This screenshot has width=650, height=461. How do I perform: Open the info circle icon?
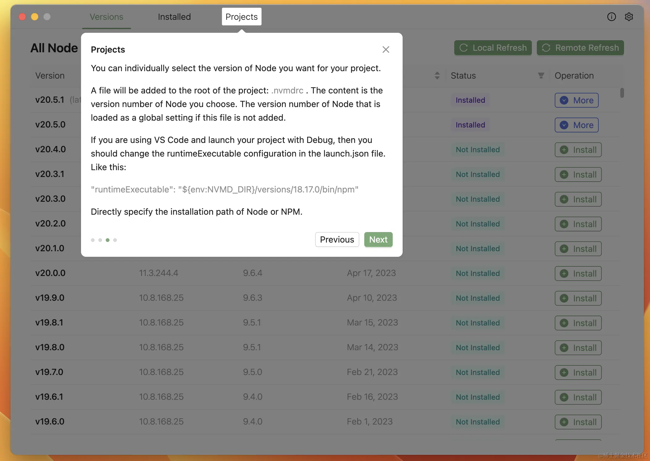(611, 17)
